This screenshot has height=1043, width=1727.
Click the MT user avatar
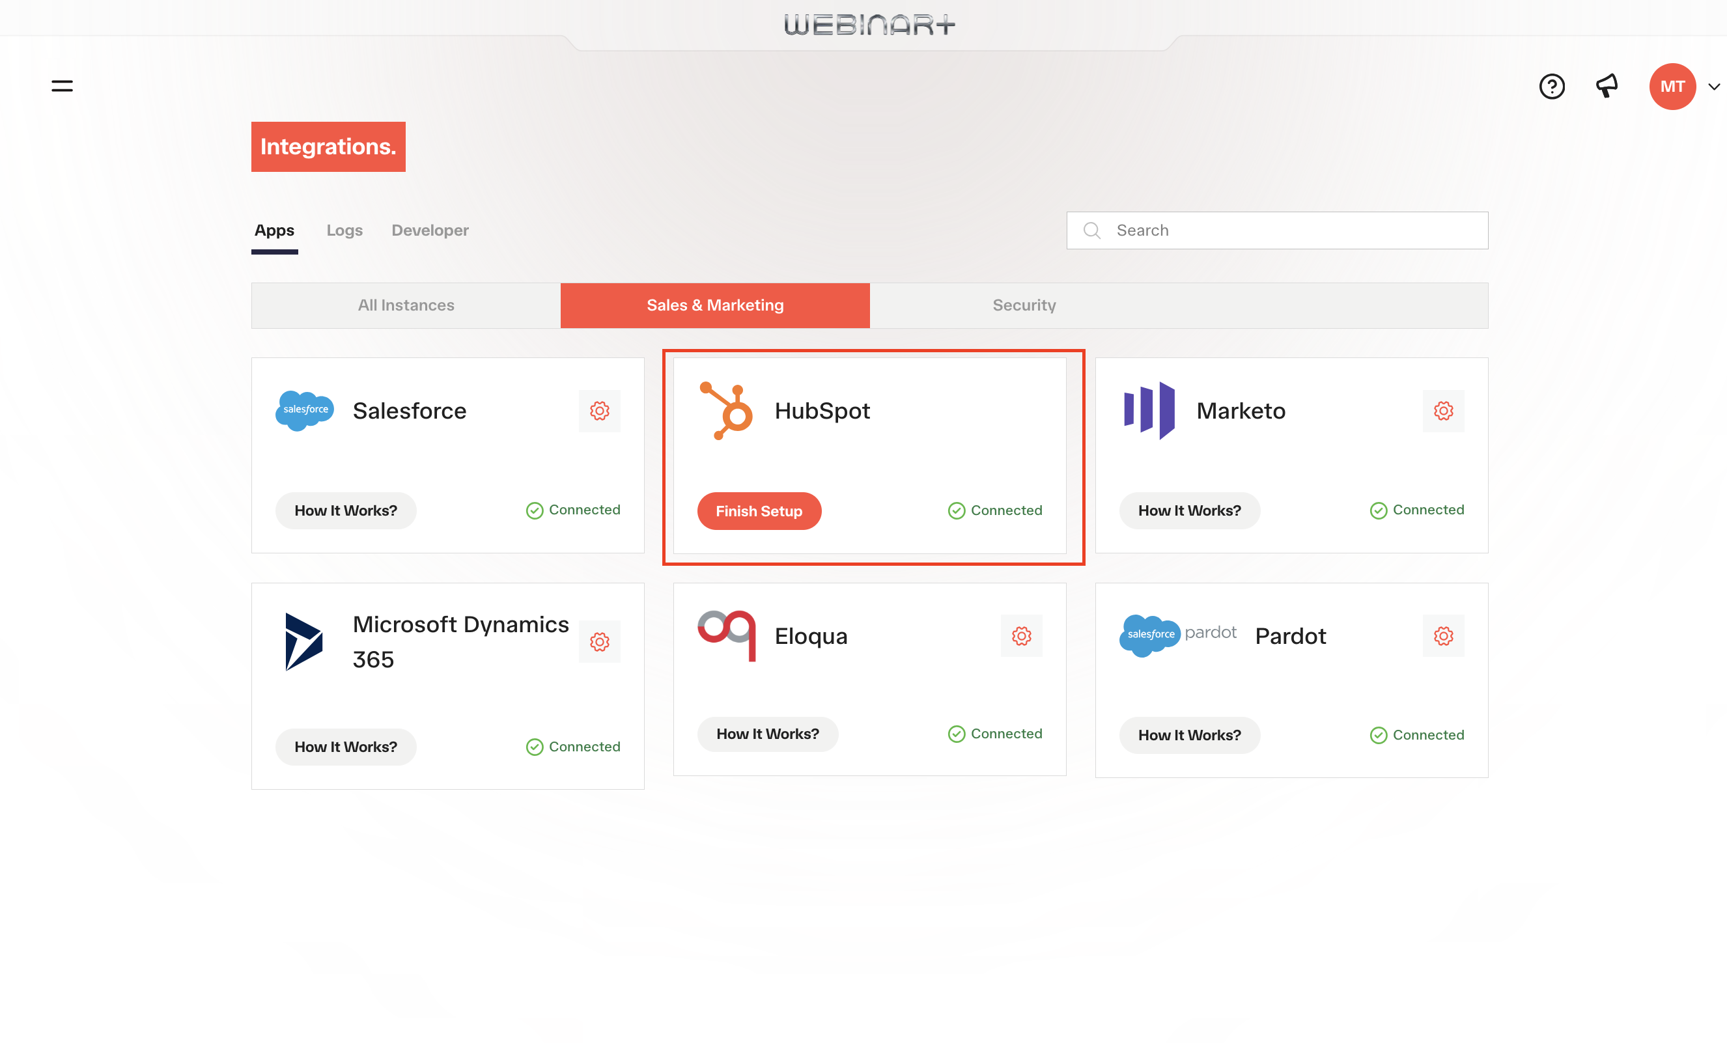[1672, 86]
